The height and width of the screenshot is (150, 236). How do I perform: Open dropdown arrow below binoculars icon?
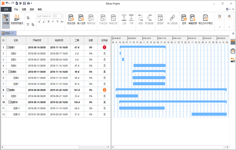pyautogui.click(x=229, y=27)
